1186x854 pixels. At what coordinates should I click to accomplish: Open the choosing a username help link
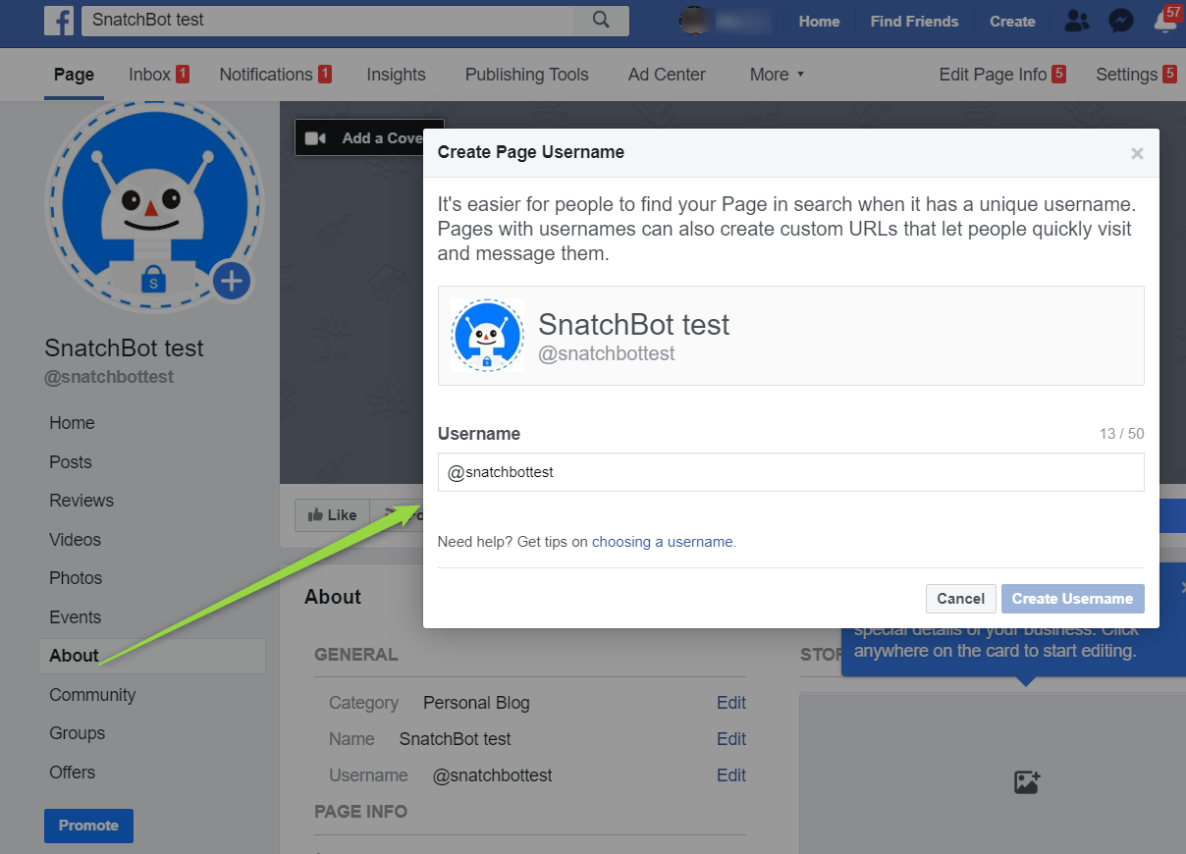pyautogui.click(x=662, y=542)
